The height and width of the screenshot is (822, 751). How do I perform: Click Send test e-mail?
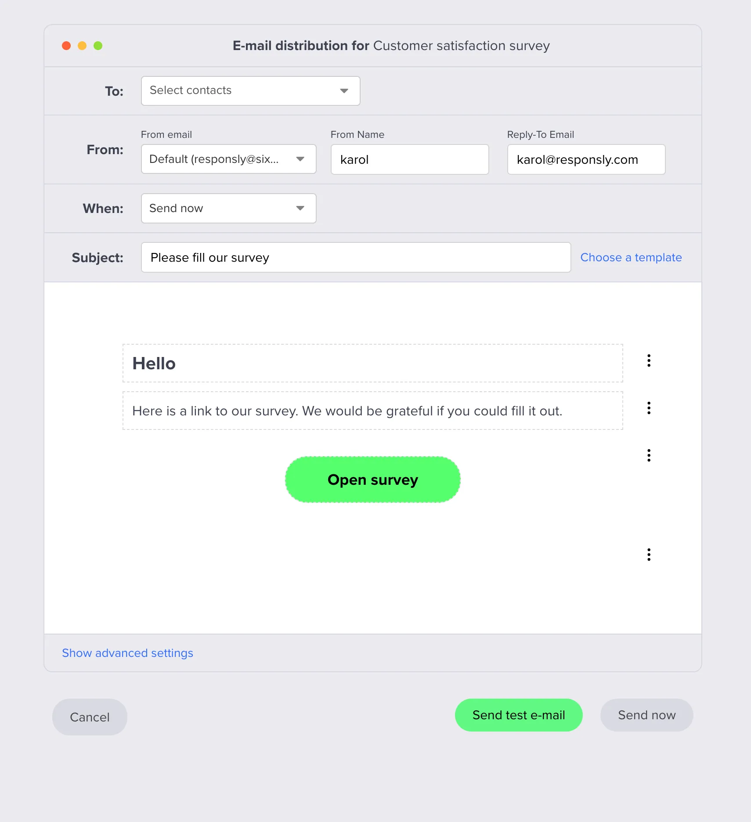(518, 715)
